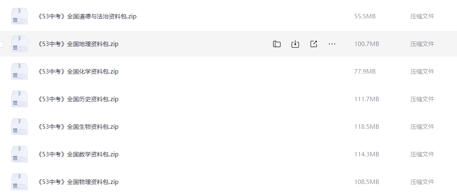Click the zip icon of 全国生物资料包.zip
Viewport: 457px width, 195px height.
[20, 127]
